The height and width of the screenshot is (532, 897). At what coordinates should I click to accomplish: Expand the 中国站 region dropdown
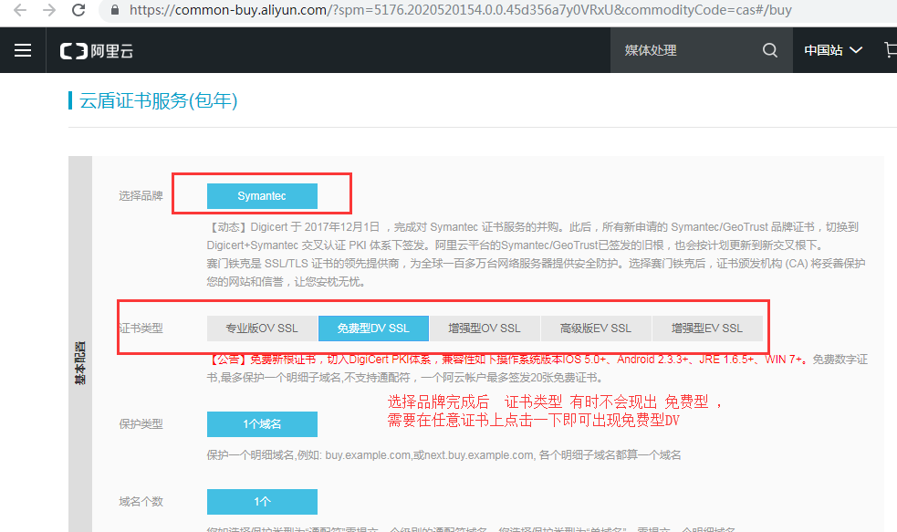(x=832, y=50)
